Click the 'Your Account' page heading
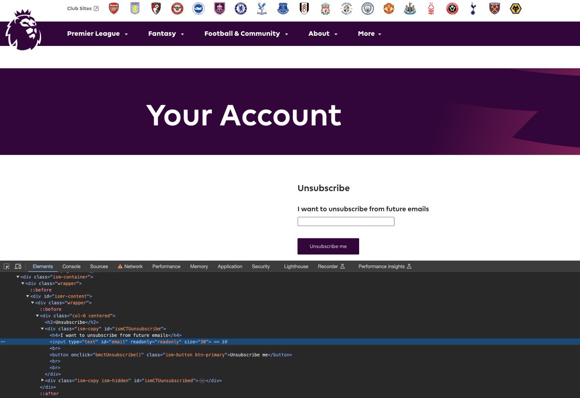 (x=244, y=115)
